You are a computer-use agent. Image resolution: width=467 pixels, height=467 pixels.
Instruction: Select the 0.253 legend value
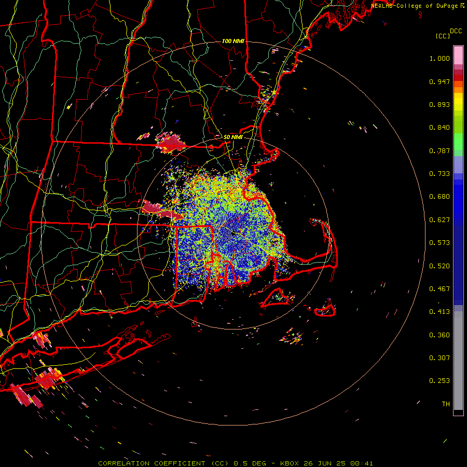(x=439, y=381)
